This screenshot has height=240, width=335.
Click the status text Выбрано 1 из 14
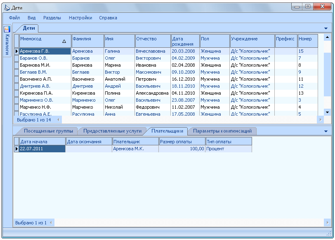[x=34, y=120]
